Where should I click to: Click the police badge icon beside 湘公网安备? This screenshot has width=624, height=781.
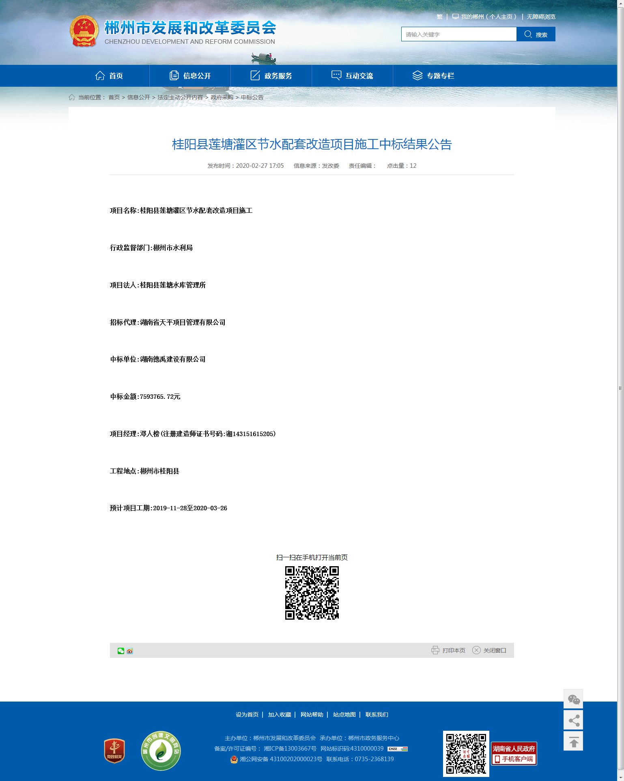tap(234, 759)
